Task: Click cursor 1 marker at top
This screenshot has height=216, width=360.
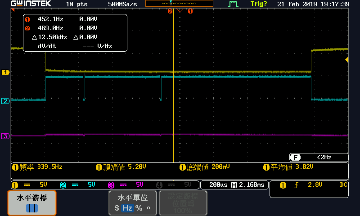Action: [x=190, y=11]
